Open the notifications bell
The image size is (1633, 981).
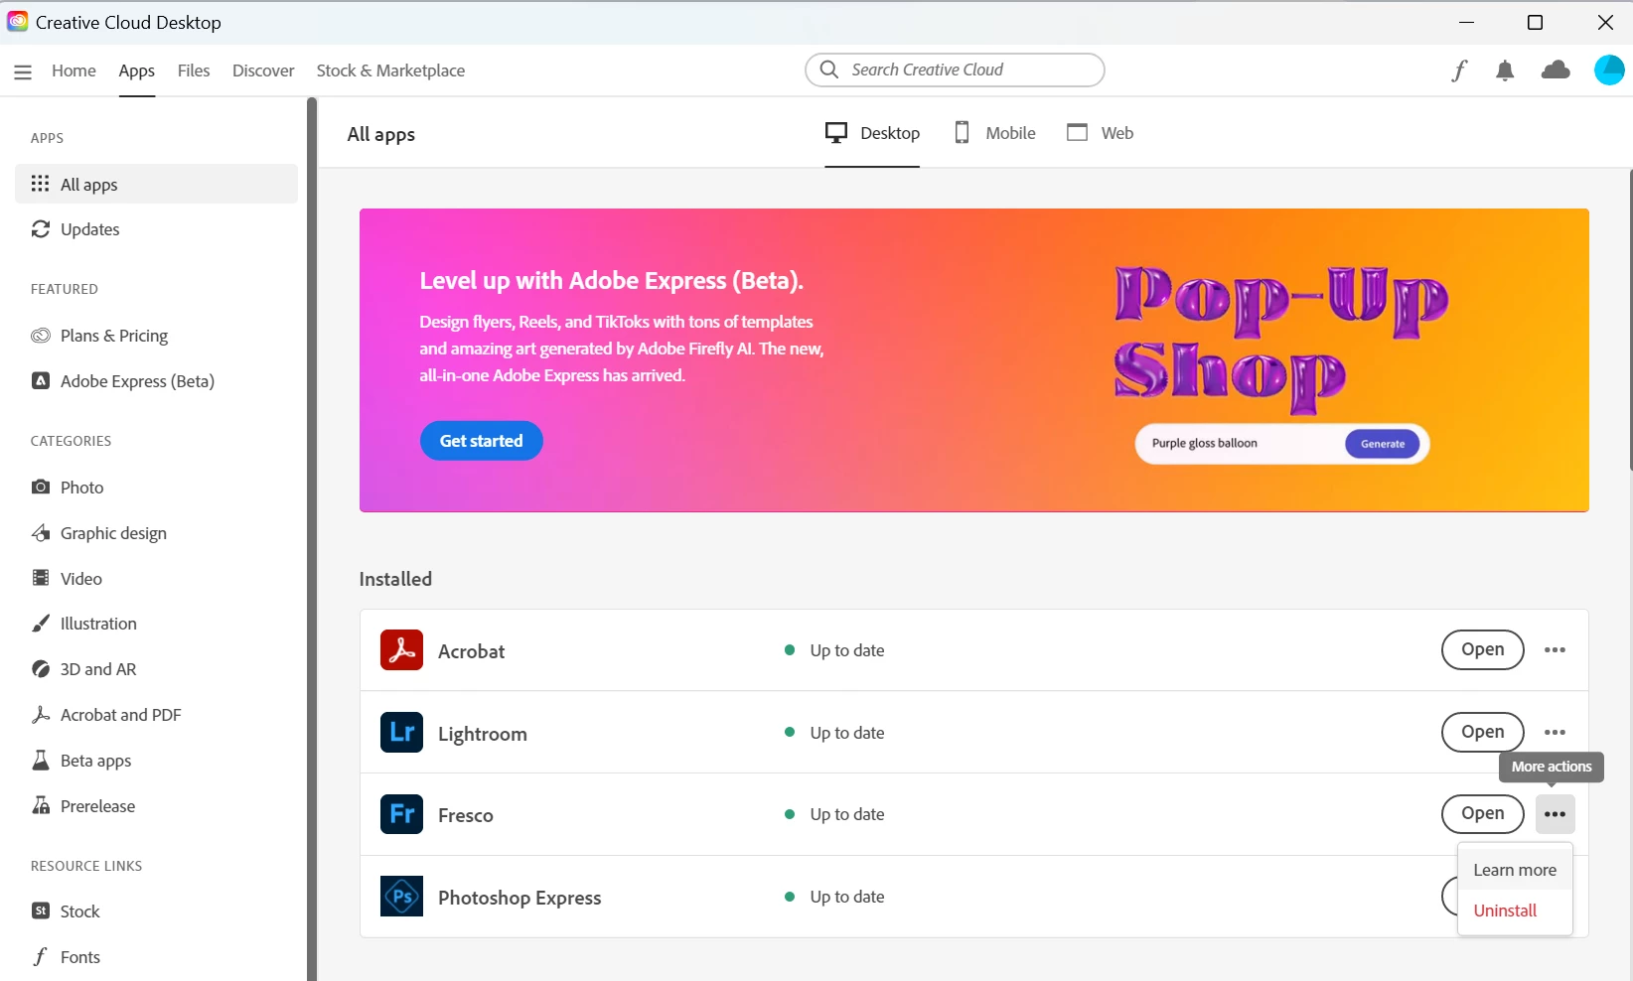1505,70
